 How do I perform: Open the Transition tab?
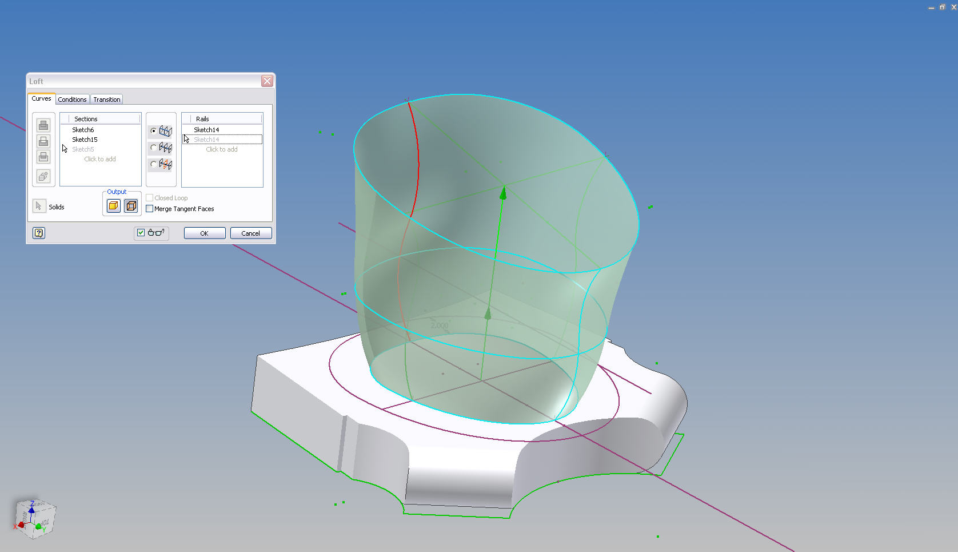[107, 100]
